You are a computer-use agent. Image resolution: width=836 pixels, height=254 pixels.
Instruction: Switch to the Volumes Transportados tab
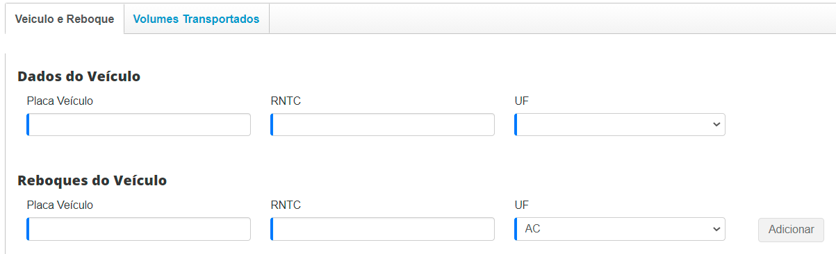point(196,19)
